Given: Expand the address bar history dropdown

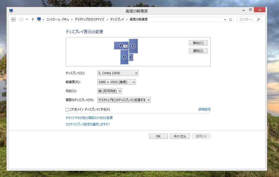Looking at the screenshot, I should [x=225, y=19].
